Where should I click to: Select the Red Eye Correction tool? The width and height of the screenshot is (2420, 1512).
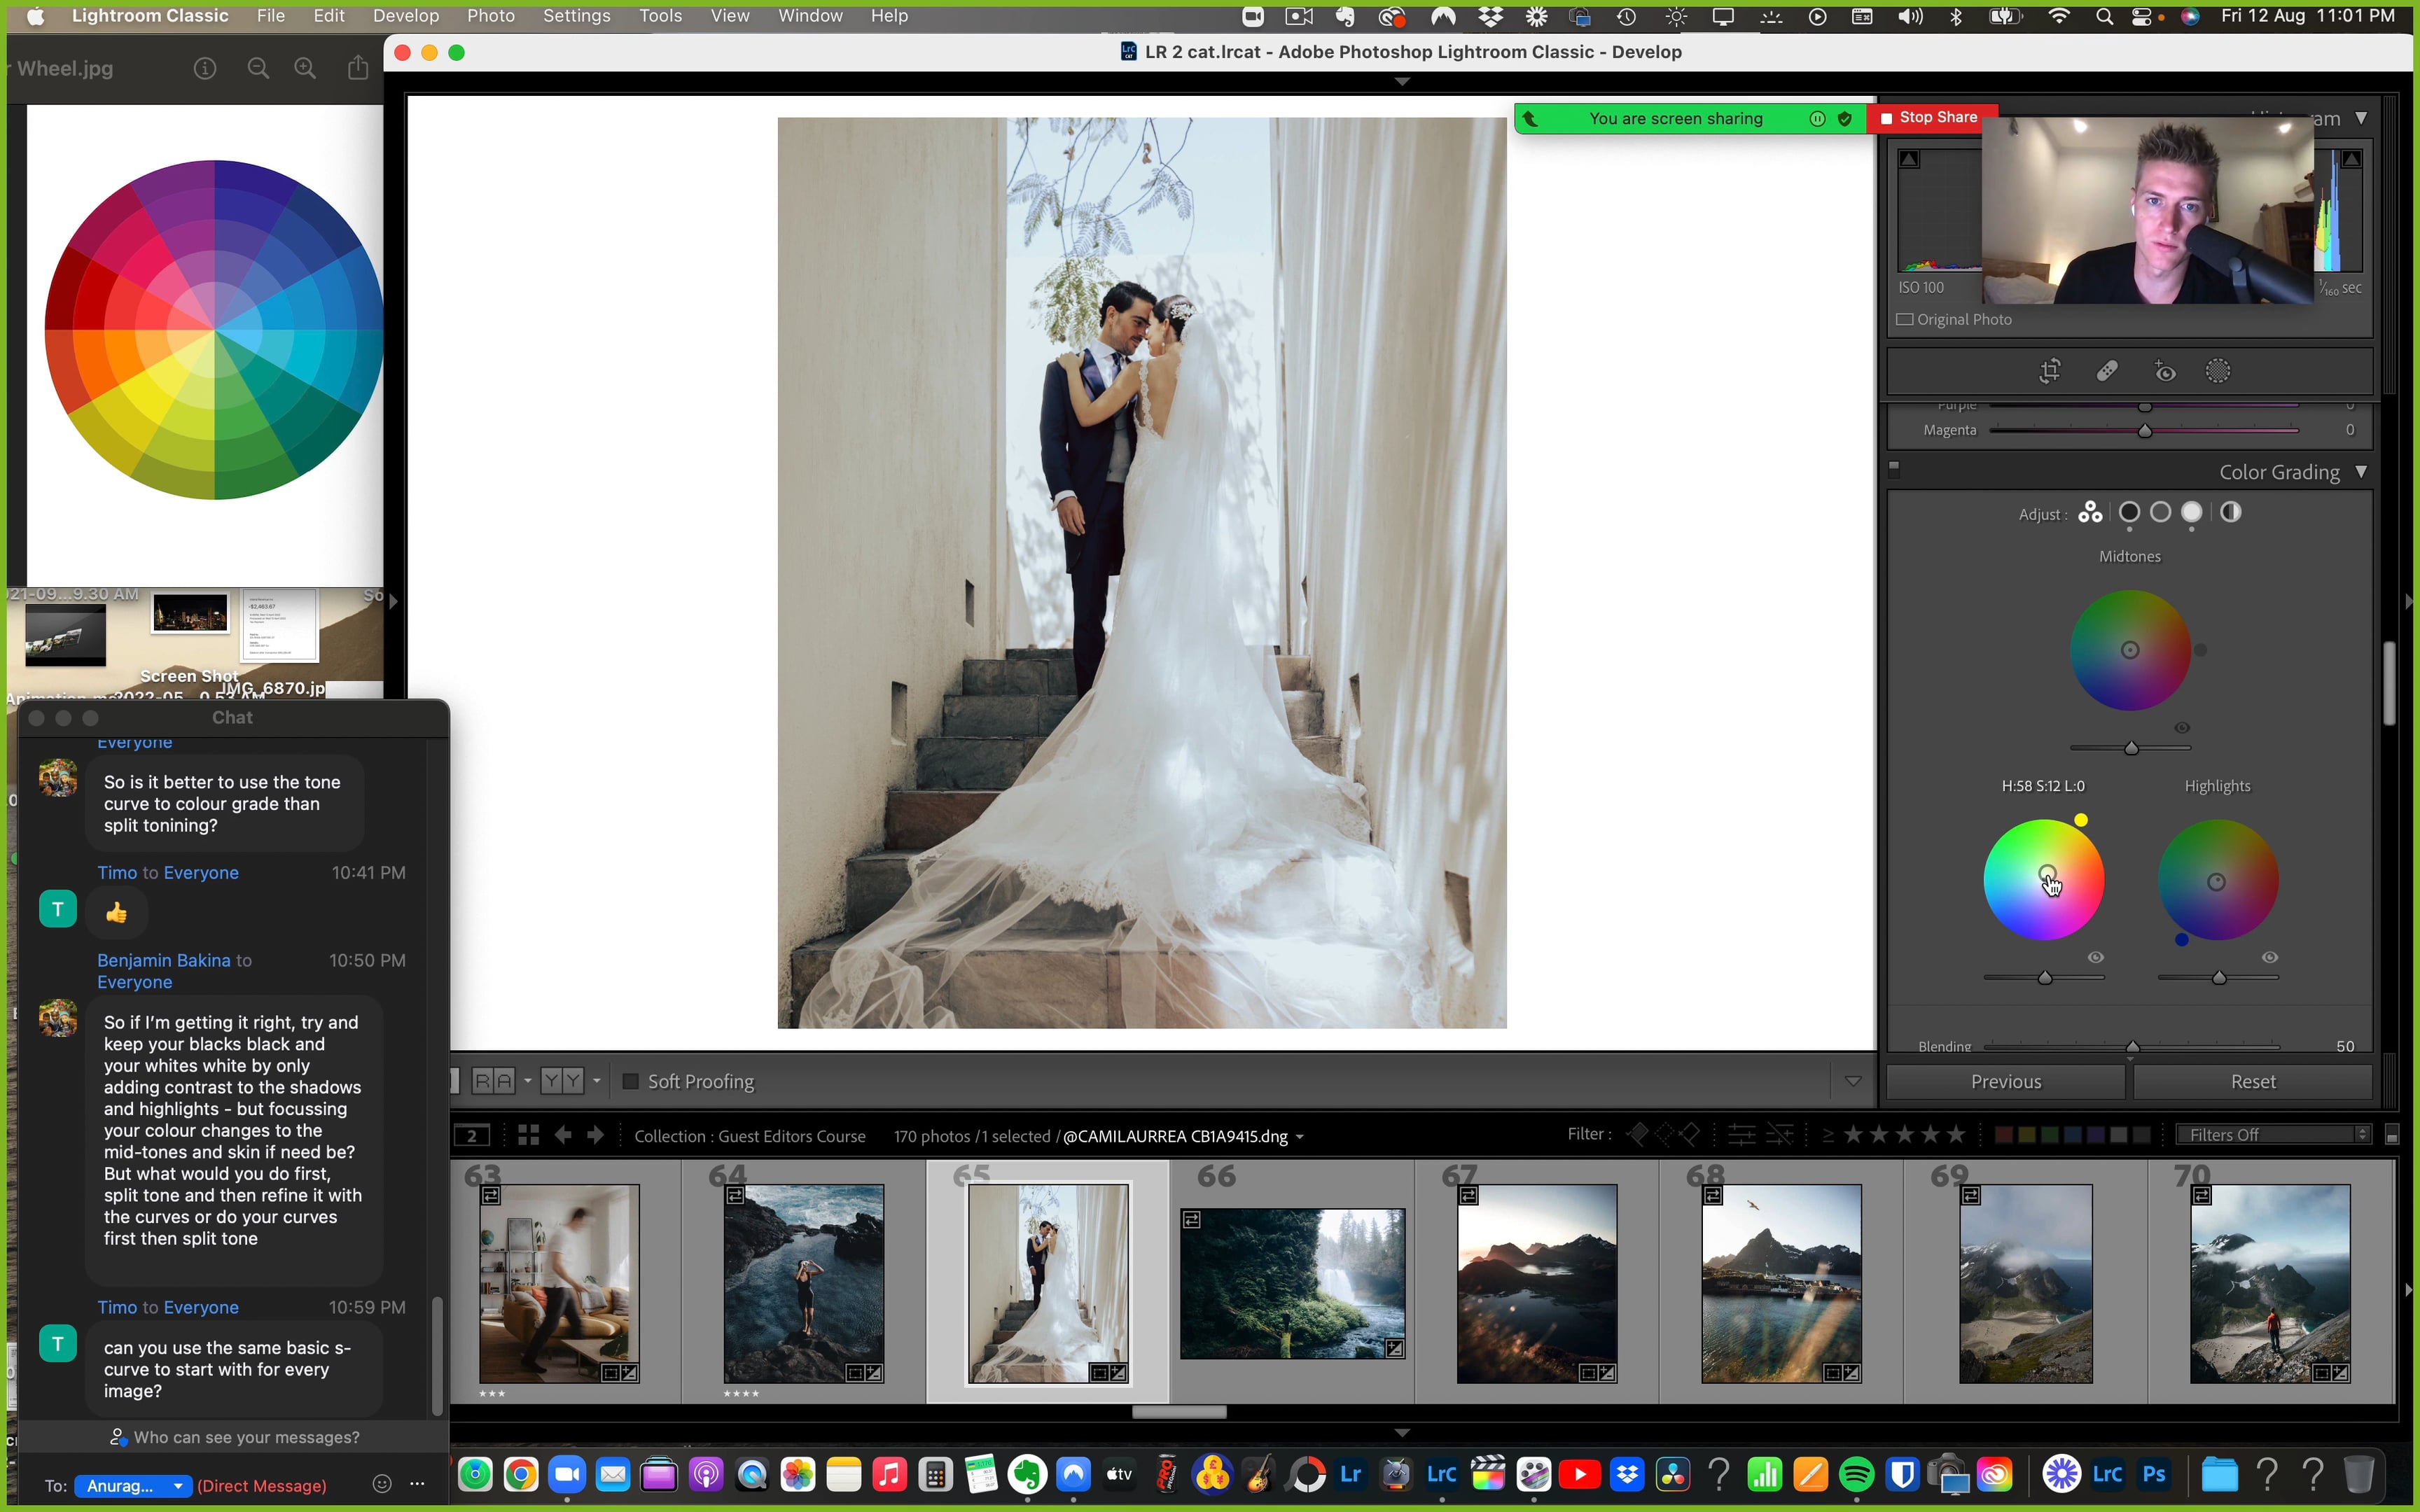click(2165, 371)
